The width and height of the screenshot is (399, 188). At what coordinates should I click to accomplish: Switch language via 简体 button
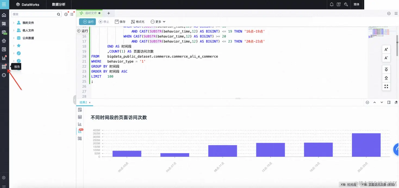[x=356, y=4]
